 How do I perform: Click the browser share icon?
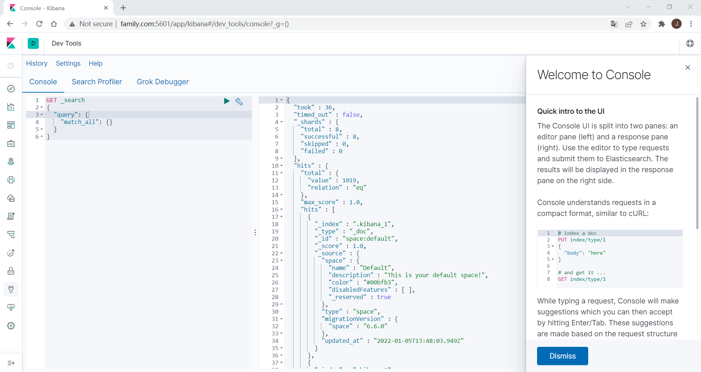pyautogui.click(x=629, y=24)
